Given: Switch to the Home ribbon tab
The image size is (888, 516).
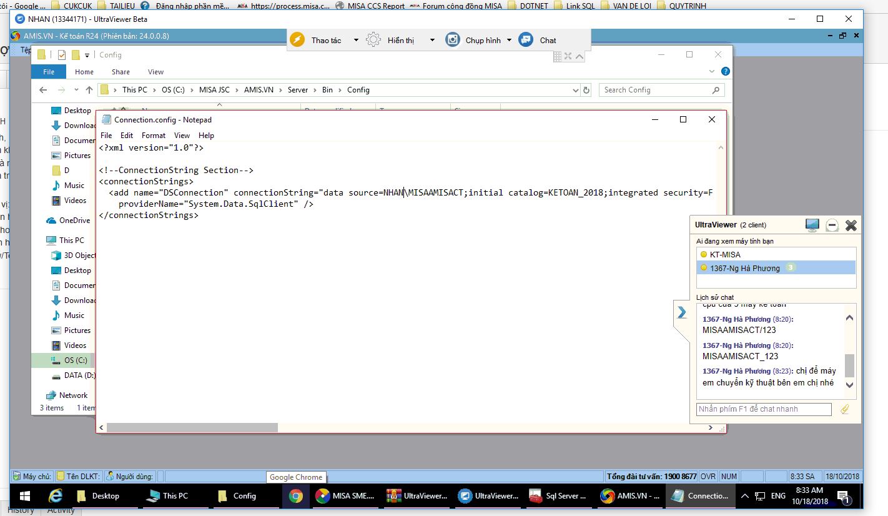Looking at the screenshot, I should [x=84, y=72].
